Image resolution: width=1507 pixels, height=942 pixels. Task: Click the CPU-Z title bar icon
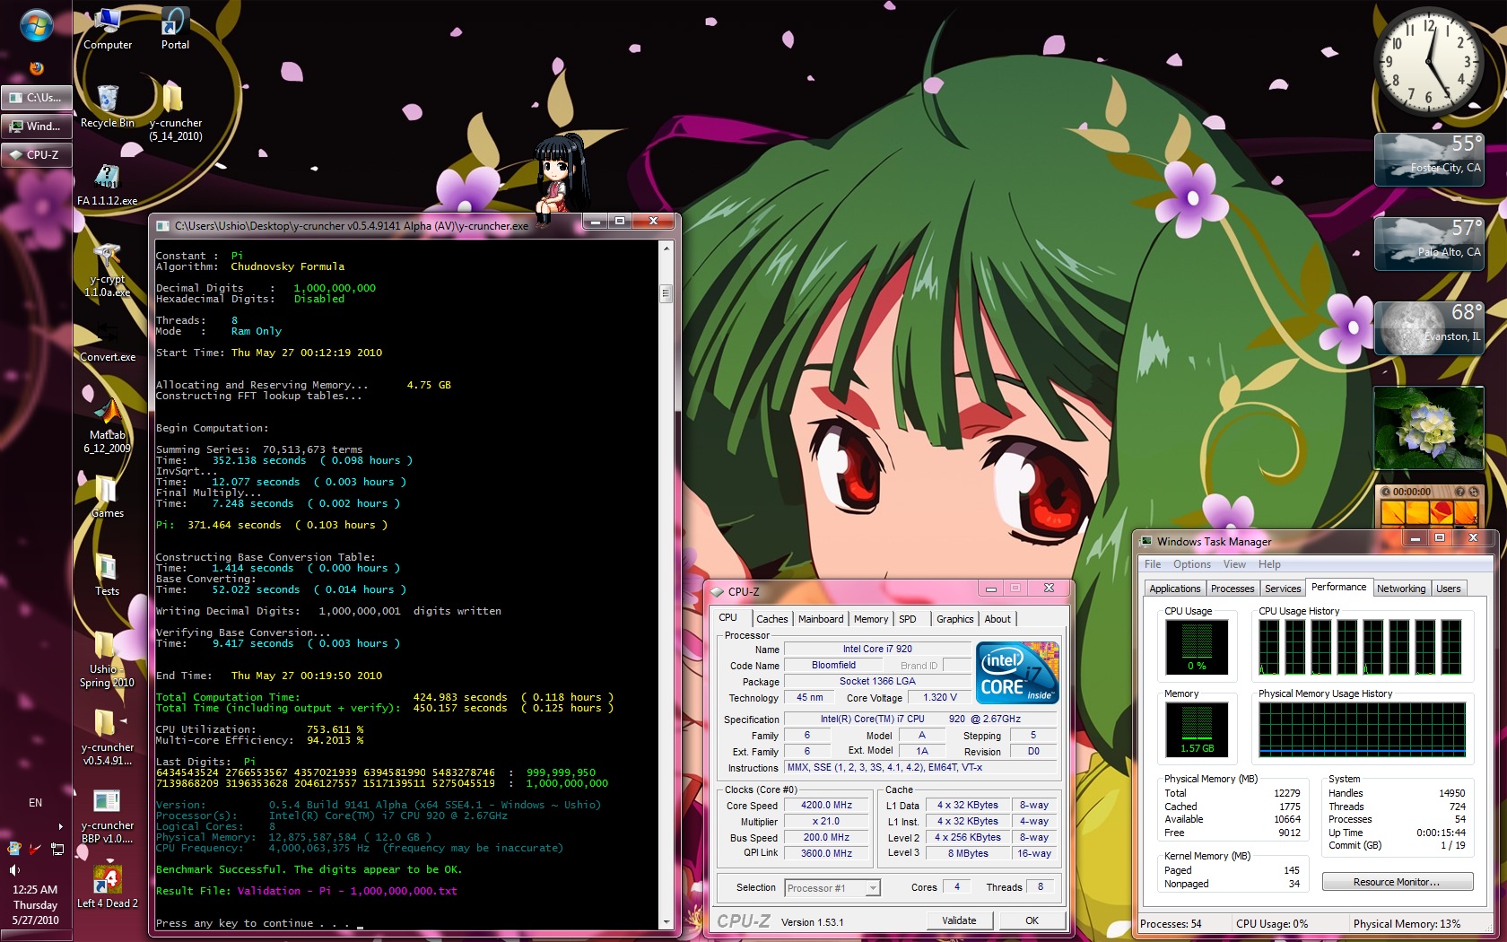click(718, 591)
